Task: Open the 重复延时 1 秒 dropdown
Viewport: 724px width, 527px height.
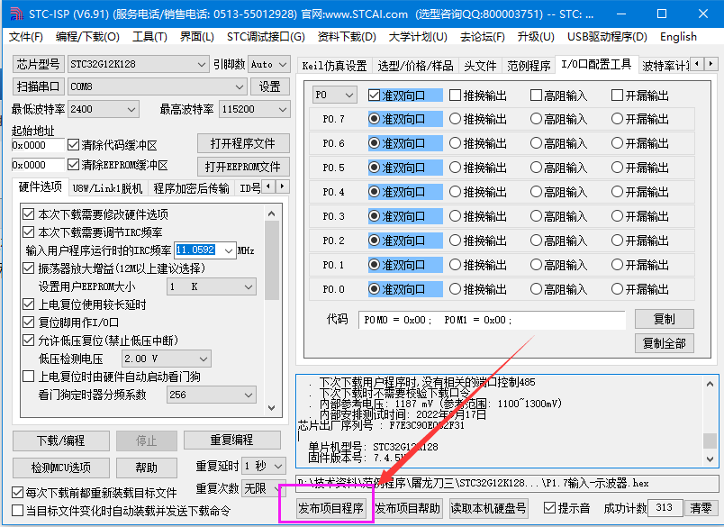Action: click(264, 466)
